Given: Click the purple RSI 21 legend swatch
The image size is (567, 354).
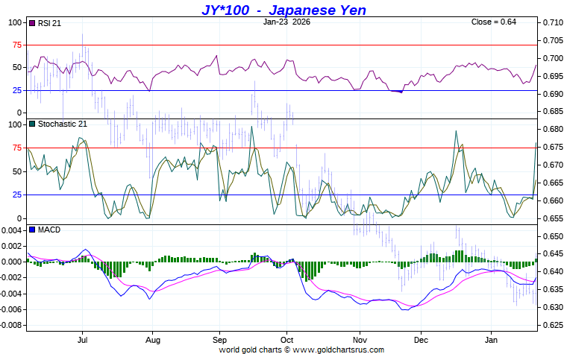Looking at the screenshot, I should [x=31, y=23].
